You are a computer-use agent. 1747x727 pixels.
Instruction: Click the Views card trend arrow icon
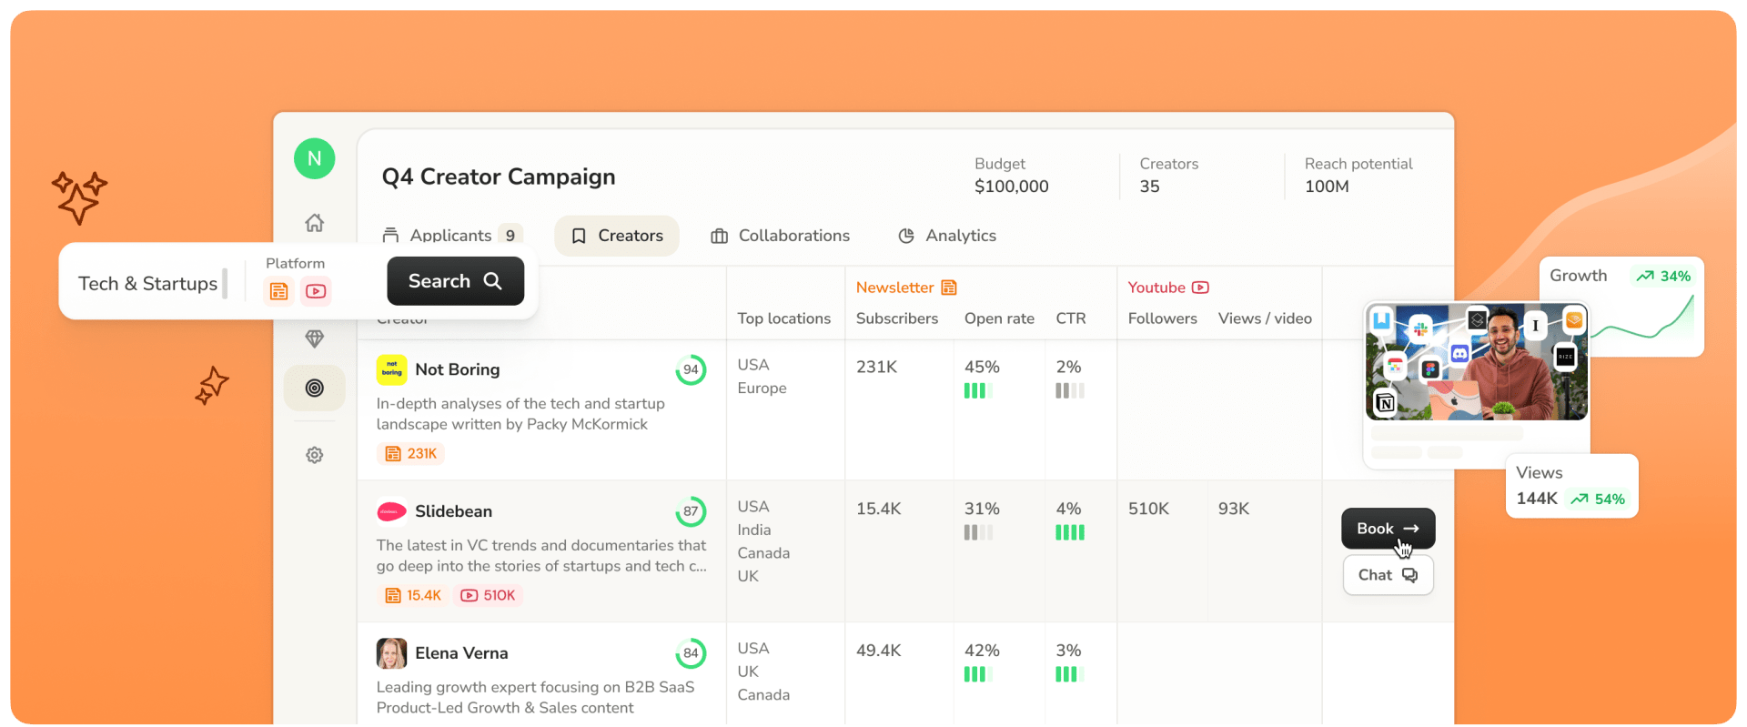1580,499
